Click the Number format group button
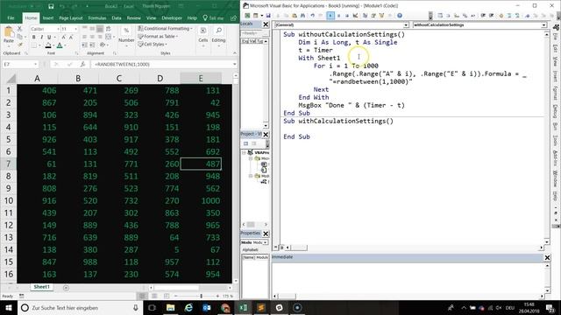561x315 pixels. [126, 35]
